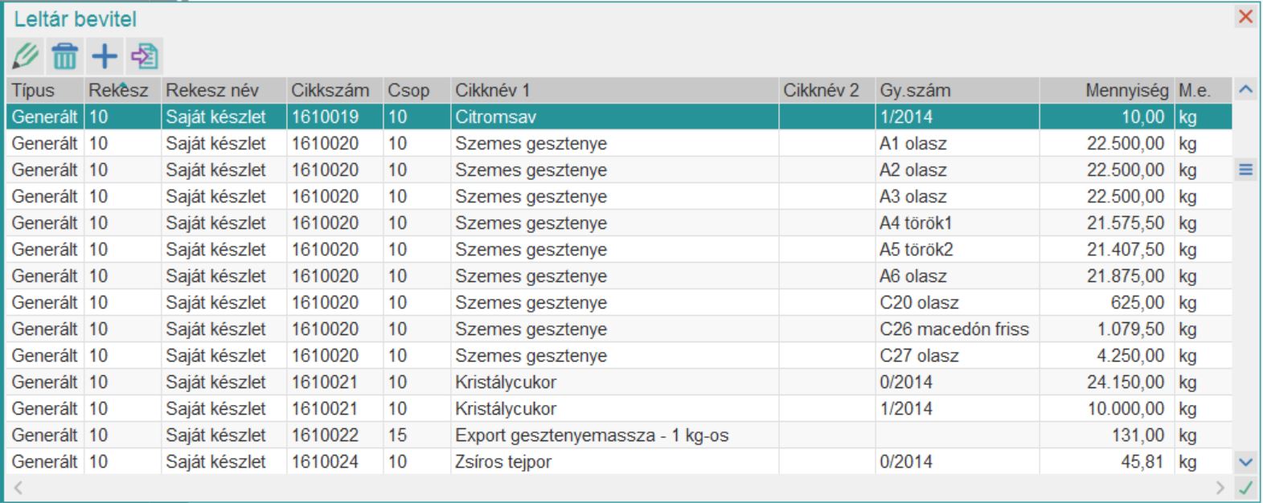Screen dimensions: 1263x503
Task: Select the Zsíros tejpor row
Action: coord(502,462)
